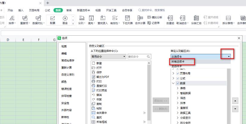Click the 合并计算 consolidate icon
The image size is (246, 124).
(x=140, y=18)
